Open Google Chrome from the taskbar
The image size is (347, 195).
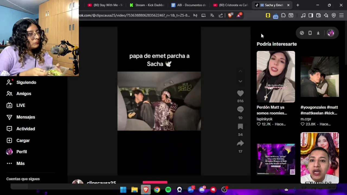[157, 190]
